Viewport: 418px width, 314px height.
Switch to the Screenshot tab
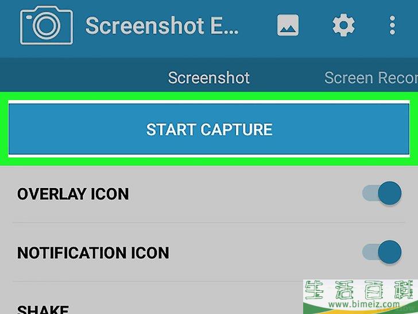pyautogui.click(x=209, y=78)
